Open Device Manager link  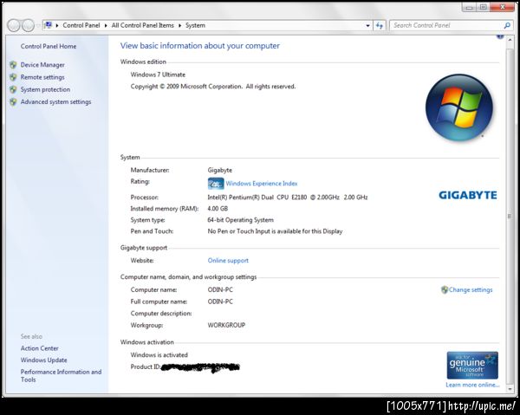pyautogui.click(x=42, y=65)
